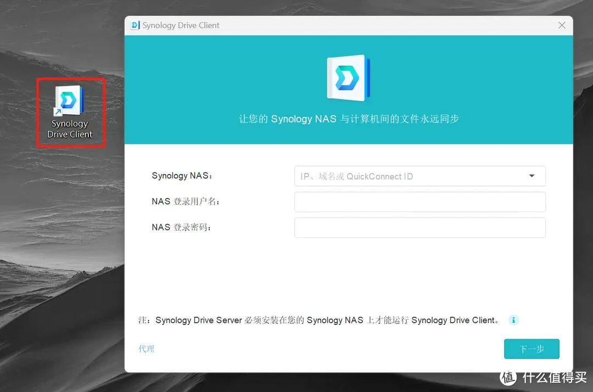Expand the Synology NAS address dropdown arrow
Screen dimensions: 593x392
(532, 176)
